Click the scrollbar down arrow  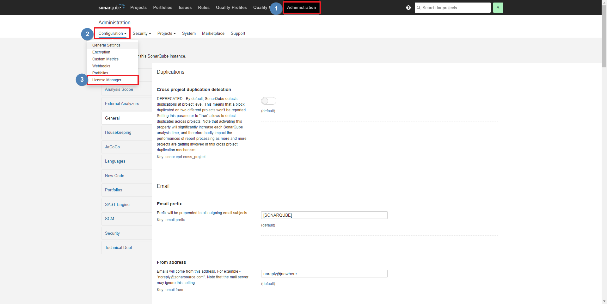pyautogui.click(x=604, y=301)
